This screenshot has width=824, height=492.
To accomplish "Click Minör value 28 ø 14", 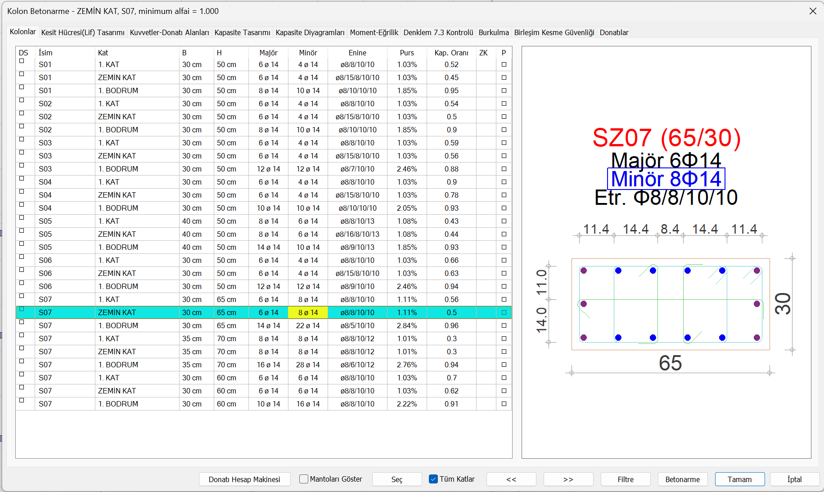I will [308, 365].
